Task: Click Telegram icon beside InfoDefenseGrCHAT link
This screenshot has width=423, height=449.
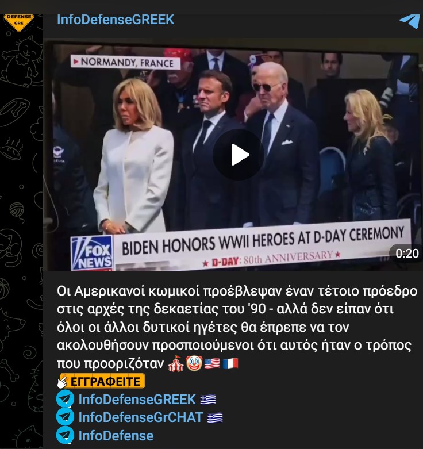Action: point(66,417)
